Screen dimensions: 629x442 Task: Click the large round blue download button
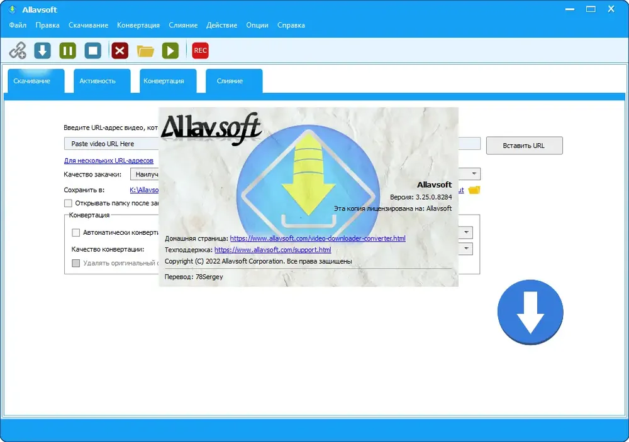[x=530, y=312]
